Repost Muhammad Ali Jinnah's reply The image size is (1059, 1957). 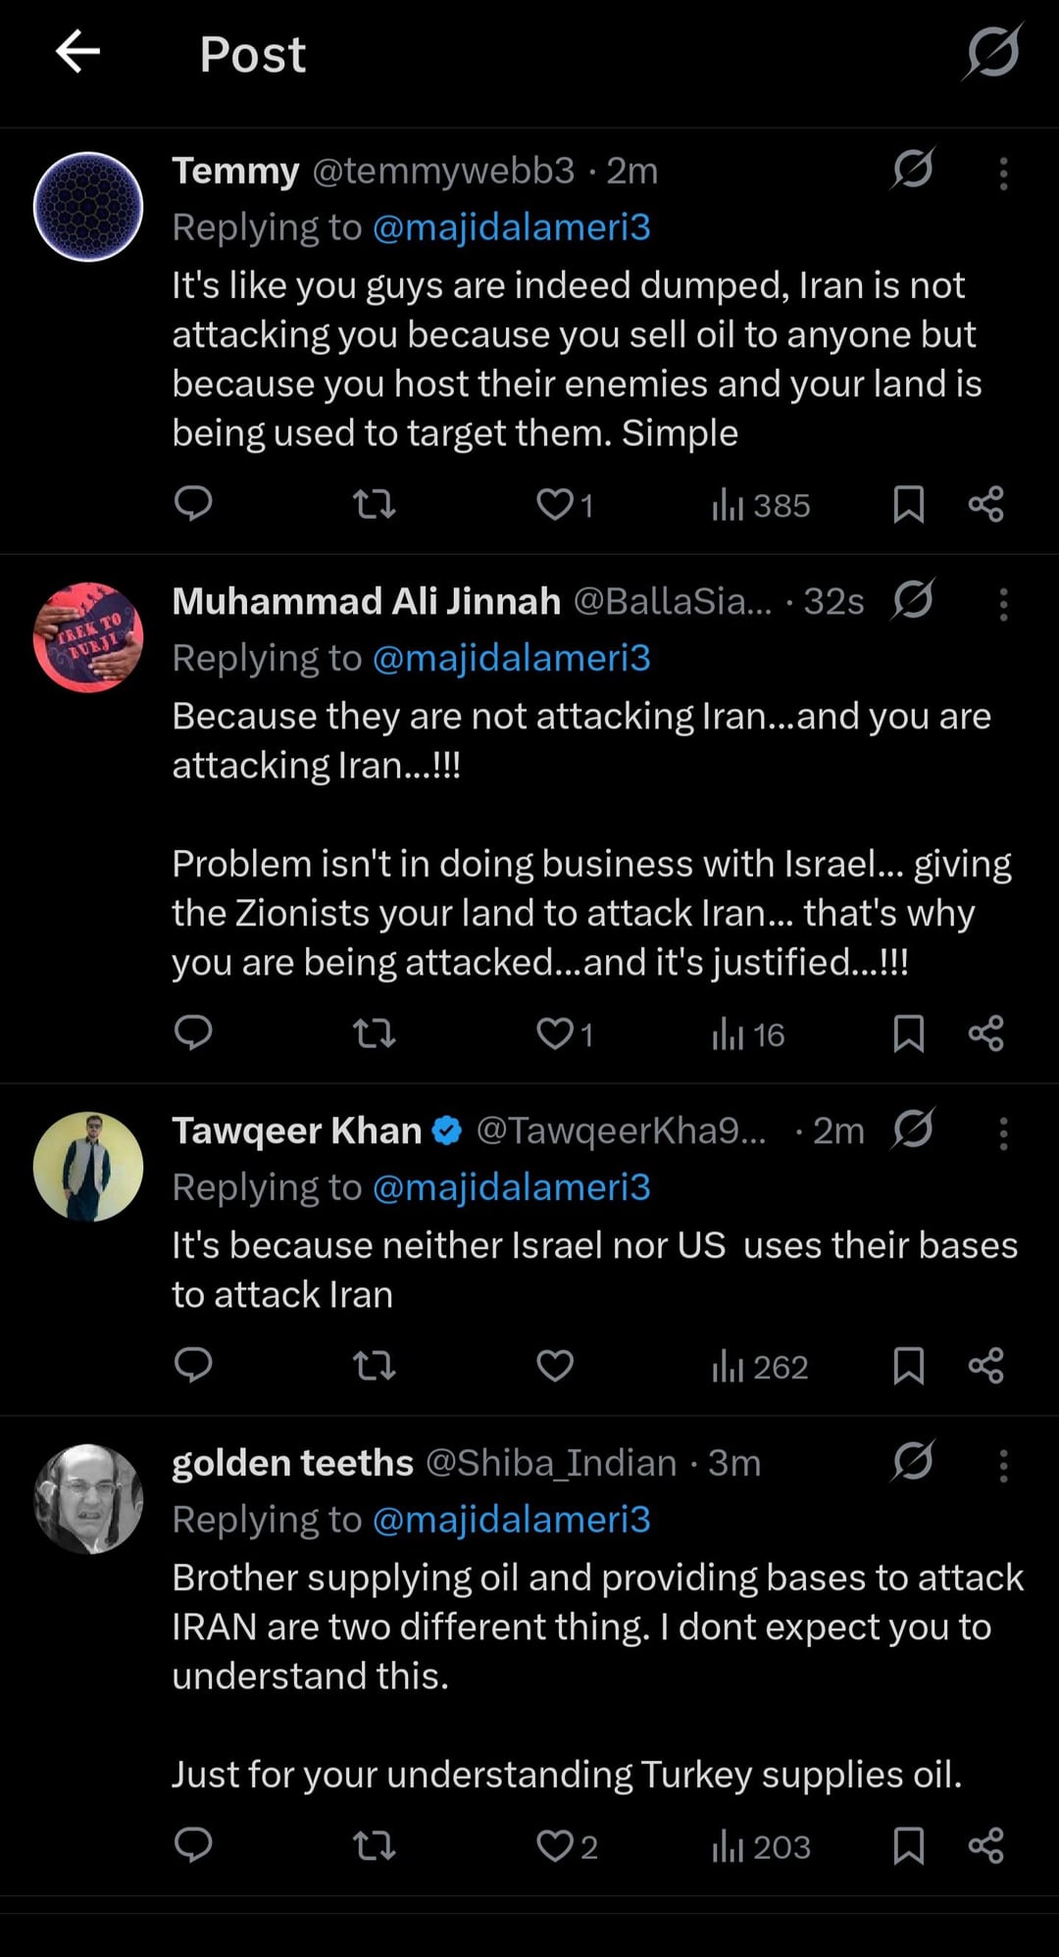click(374, 1033)
